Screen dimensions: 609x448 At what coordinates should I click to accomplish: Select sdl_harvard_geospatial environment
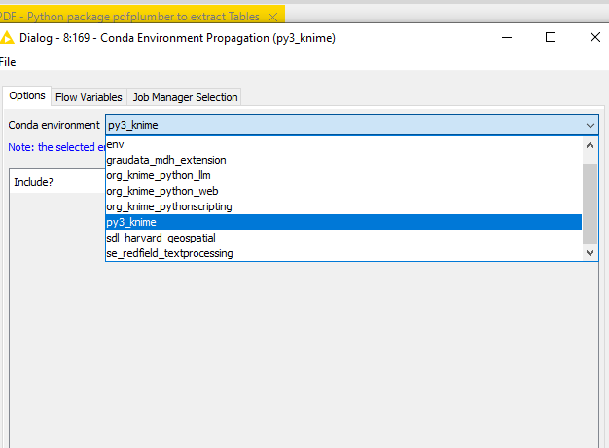(343, 238)
